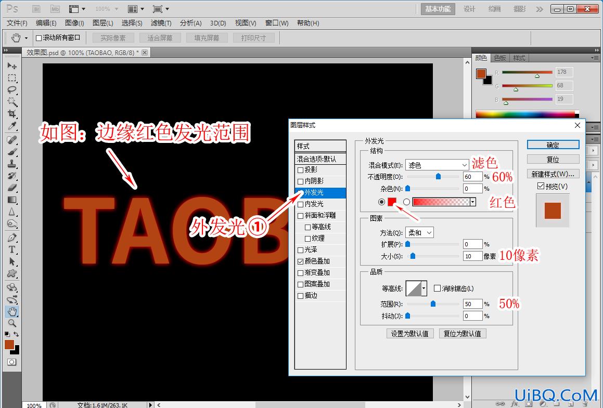Open the 文件(F) menu
Screen dimensions: 603x408
[x=17, y=23]
